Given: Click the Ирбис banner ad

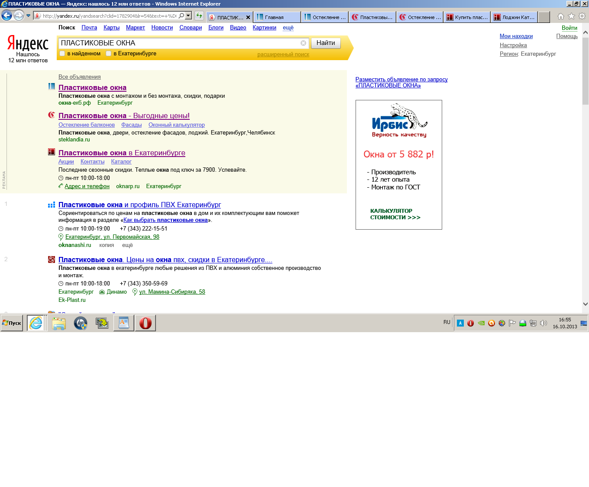Looking at the screenshot, I should click(399, 165).
